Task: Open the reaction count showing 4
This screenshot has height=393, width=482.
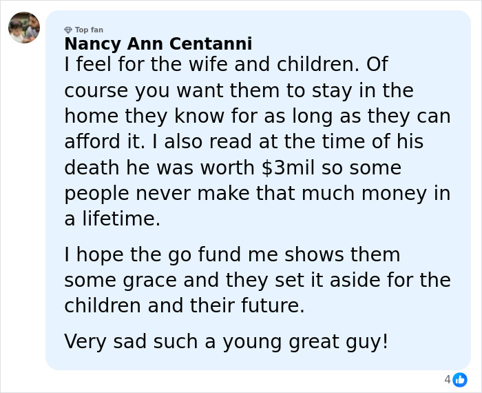Action: [x=448, y=379]
